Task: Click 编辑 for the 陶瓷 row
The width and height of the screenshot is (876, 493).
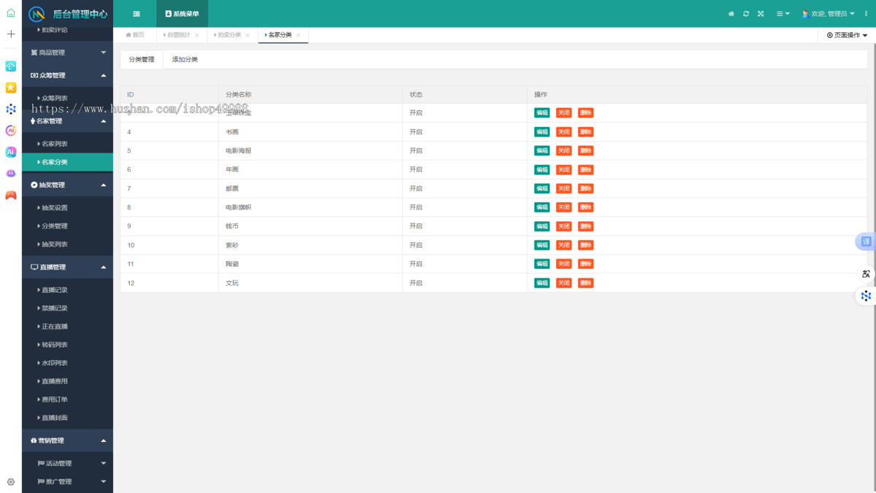Action: 542,264
